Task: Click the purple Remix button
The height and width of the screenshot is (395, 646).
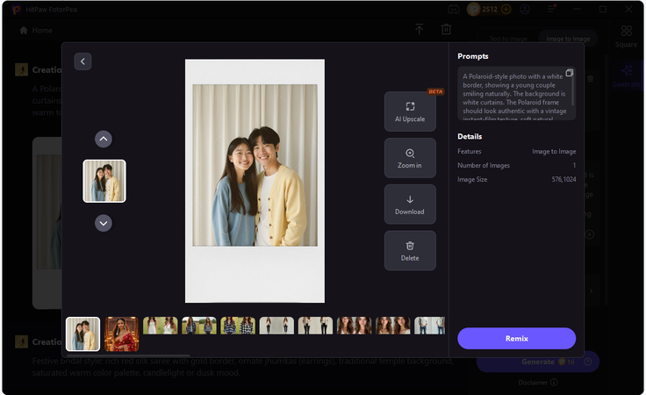Action: (x=517, y=339)
